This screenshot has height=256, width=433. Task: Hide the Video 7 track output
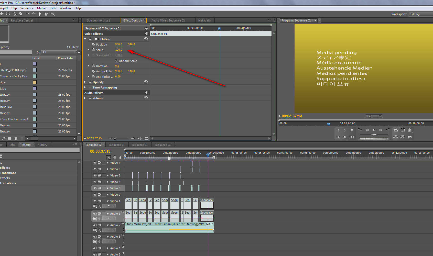click(x=95, y=163)
